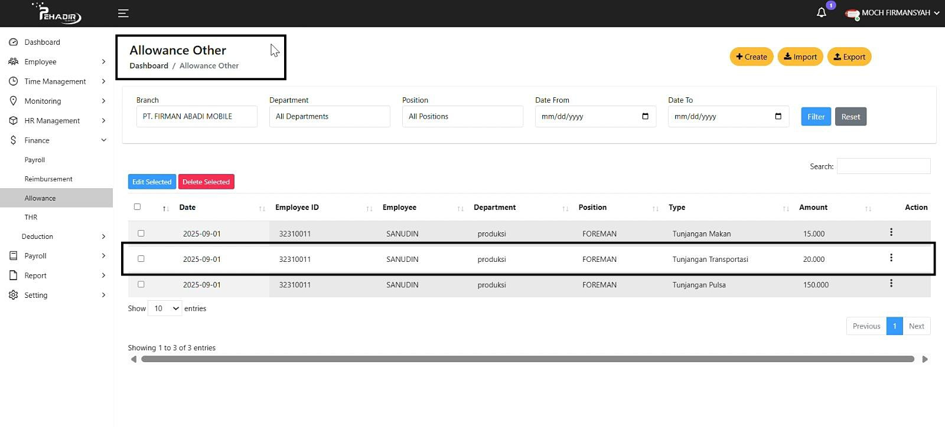Open the show entries count dropdown
This screenshot has height=427, width=945.
165,308
